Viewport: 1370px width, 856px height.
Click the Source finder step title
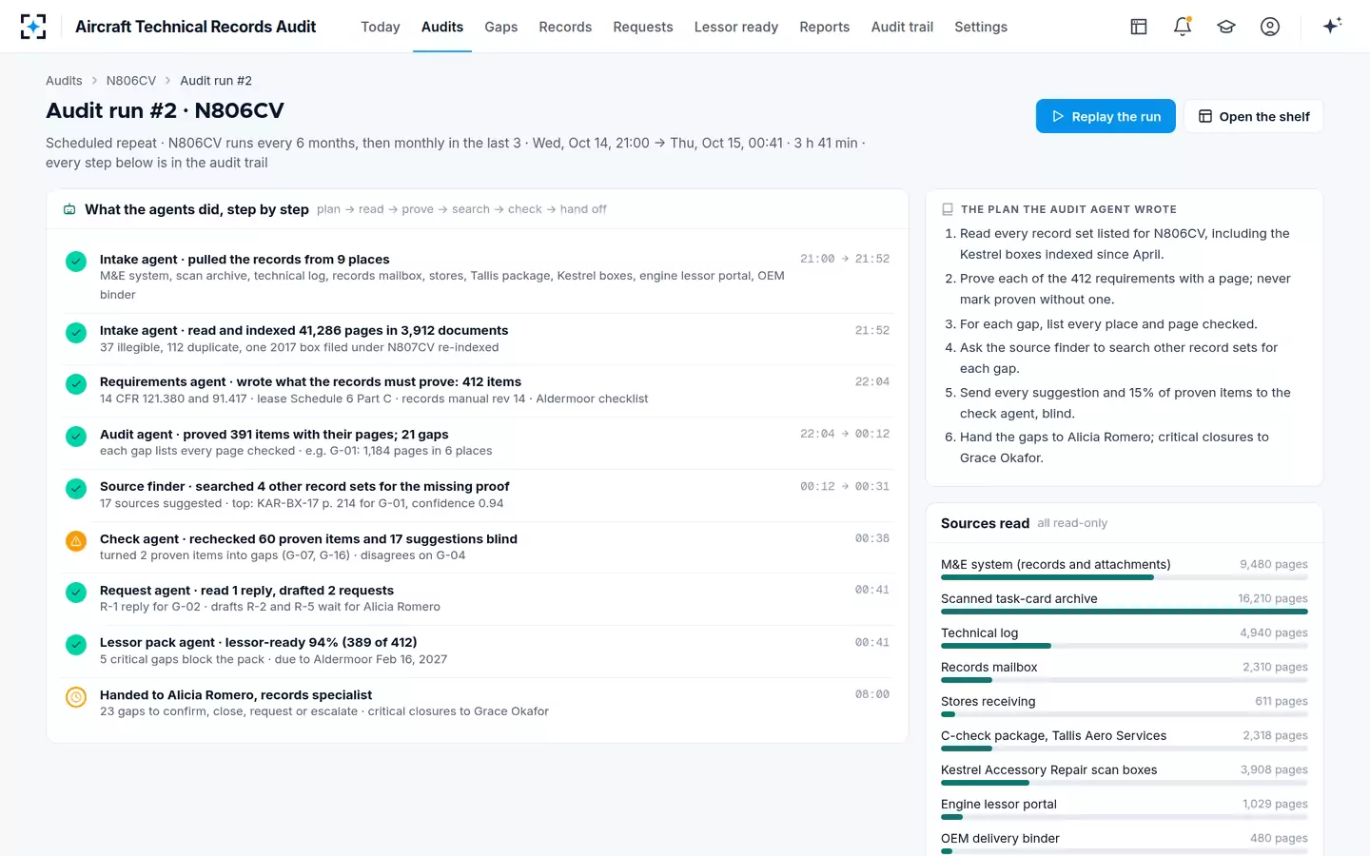304,486
